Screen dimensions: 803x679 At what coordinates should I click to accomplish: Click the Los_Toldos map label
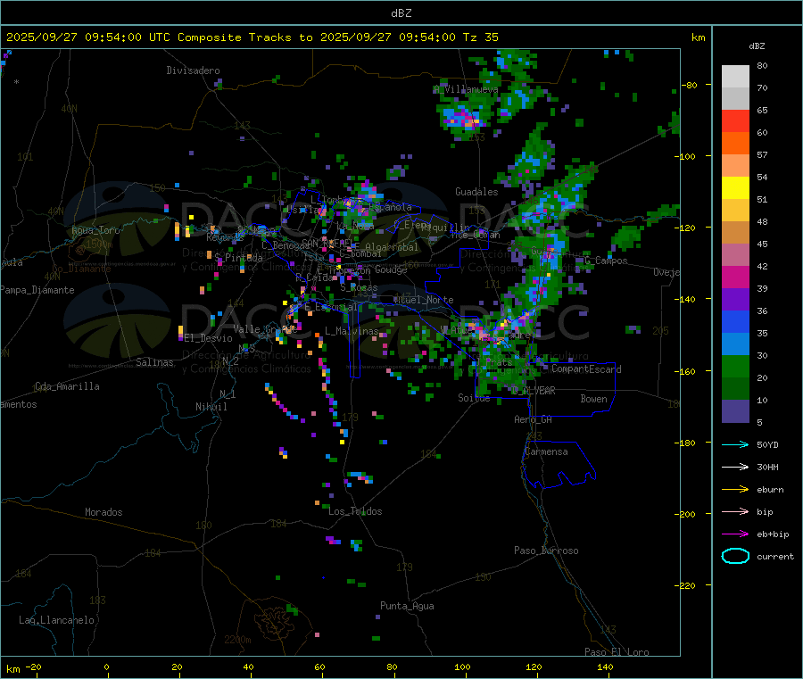(x=355, y=511)
